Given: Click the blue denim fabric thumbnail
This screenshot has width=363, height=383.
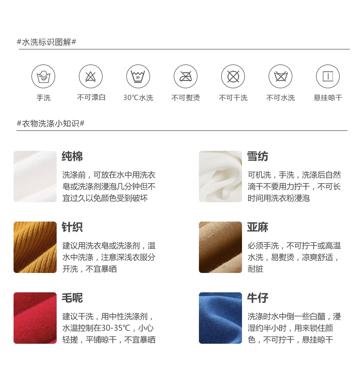Looking at the screenshot, I should (x=220, y=318).
